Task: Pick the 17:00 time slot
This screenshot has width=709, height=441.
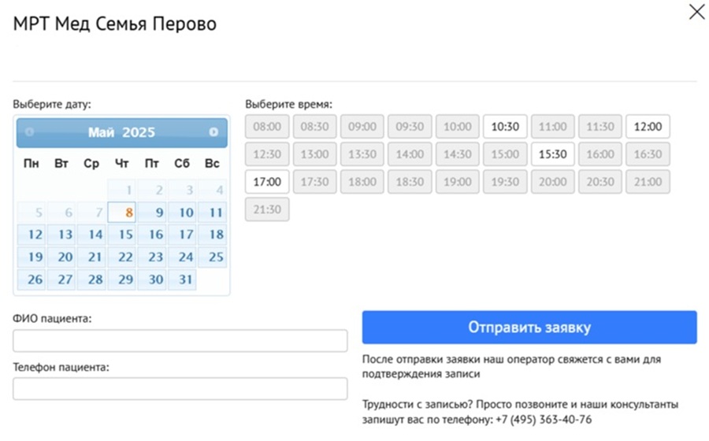Action: point(267,182)
